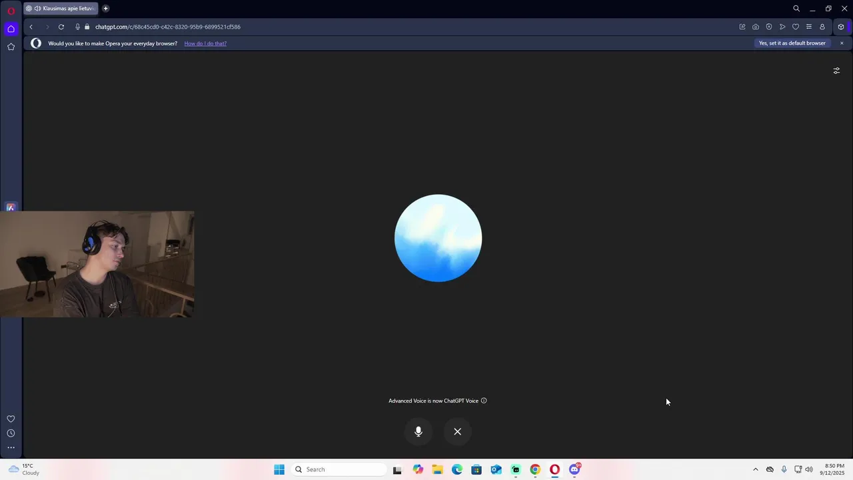Screen dimensions: 853x480
Task: Open Microsoft Store from the taskbar
Action: click(476, 469)
